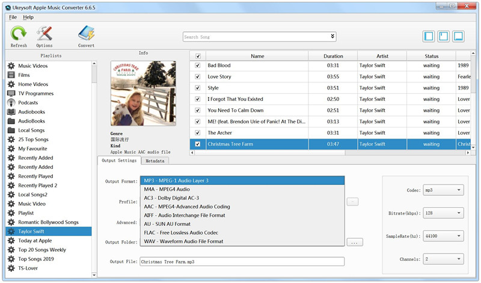
Task: Toggle the select-all checkbox in table header
Action: point(198,56)
